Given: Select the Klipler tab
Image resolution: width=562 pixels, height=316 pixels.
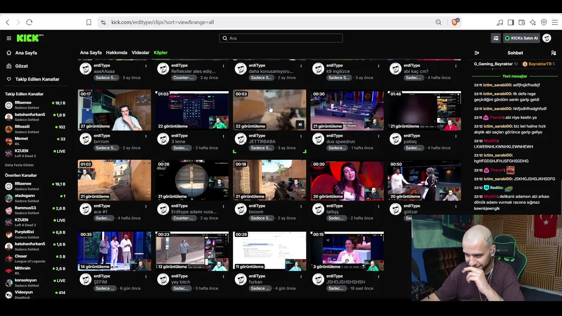Looking at the screenshot, I should (x=161, y=53).
